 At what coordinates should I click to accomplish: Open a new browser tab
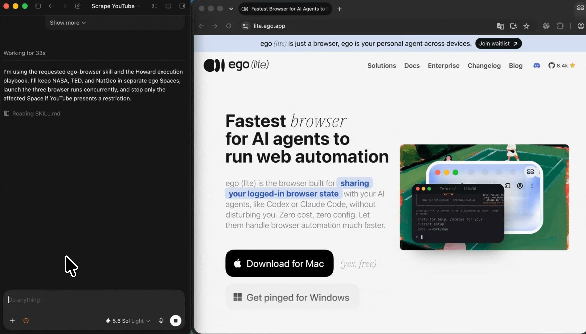click(339, 9)
